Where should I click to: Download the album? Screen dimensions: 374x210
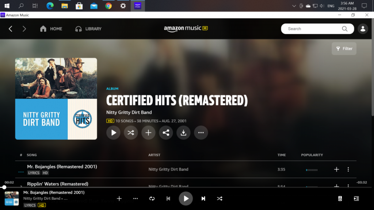pyautogui.click(x=183, y=133)
